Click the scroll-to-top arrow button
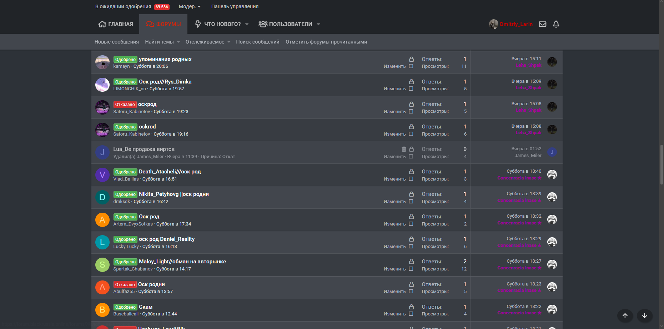This screenshot has width=664, height=329. point(625,315)
